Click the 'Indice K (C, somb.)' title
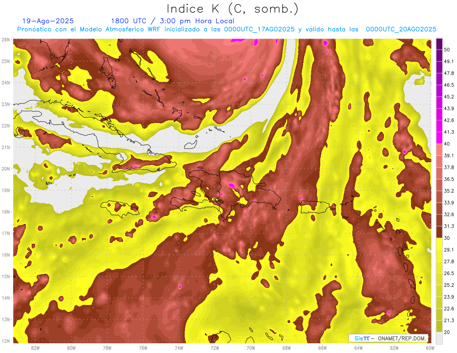Image resolution: width=457 pixels, height=353 pixels. 232,9
